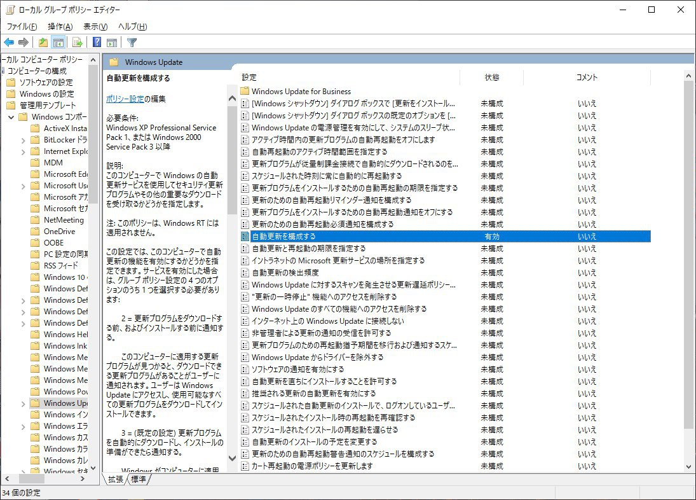Open the 操作(A) menu
The width and height of the screenshot is (696, 500).
(60, 27)
